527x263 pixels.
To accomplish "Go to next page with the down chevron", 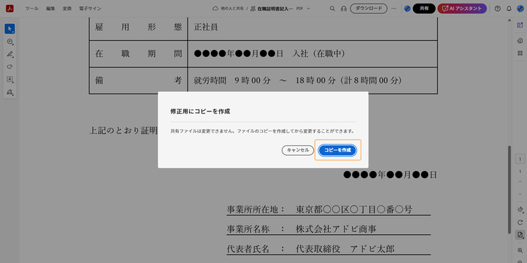I will tap(520, 194).
